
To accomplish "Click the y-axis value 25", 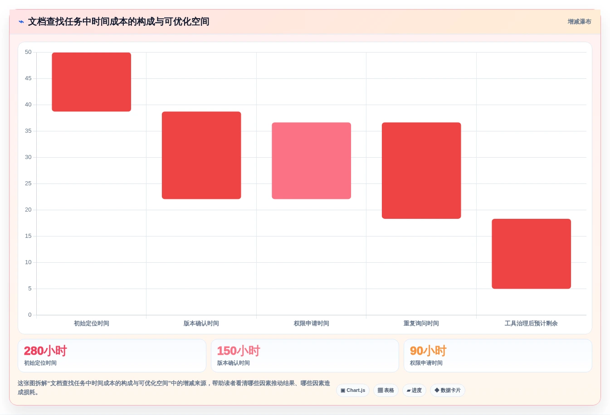I will click(28, 183).
